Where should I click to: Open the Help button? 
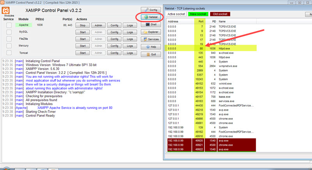pyautogui.click(x=151, y=47)
